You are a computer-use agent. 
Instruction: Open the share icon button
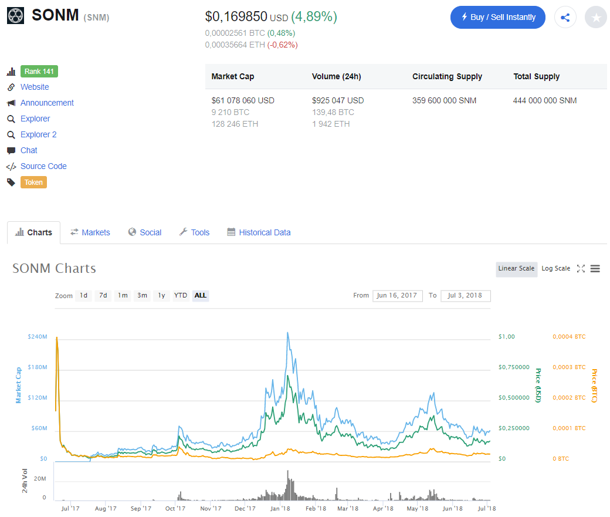coord(565,17)
